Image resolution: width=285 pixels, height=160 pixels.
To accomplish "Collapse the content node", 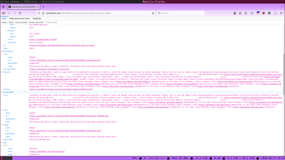I will [x=2, y=72].
